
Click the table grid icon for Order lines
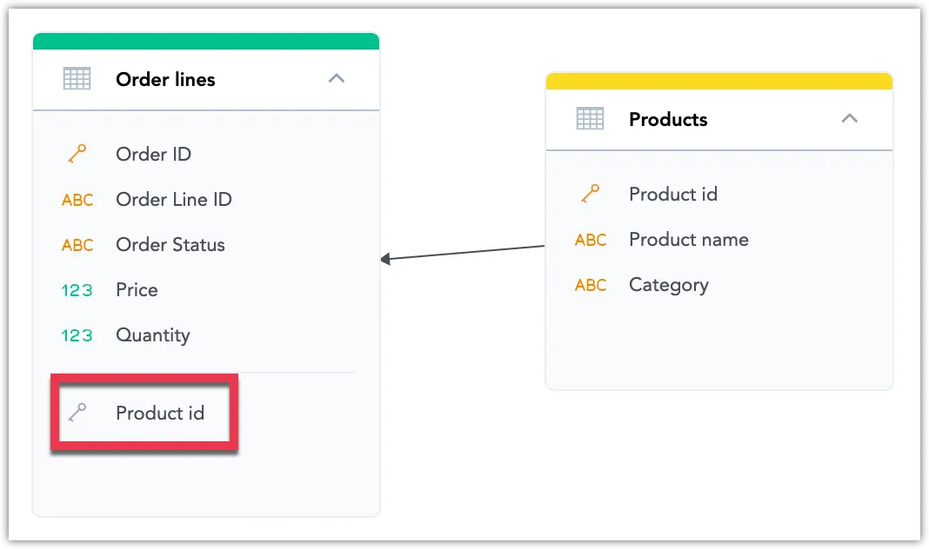tap(77, 79)
